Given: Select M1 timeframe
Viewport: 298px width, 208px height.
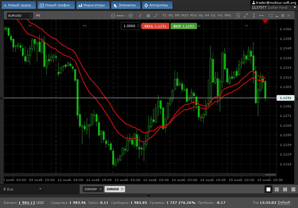Looking at the screenshot, I should [x=171, y=16].
